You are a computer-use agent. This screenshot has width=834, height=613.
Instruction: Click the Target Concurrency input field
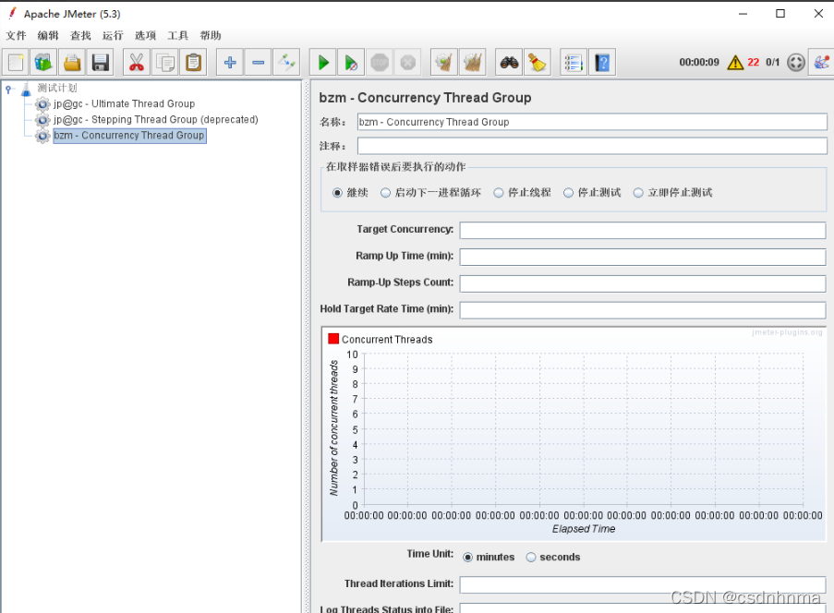pos(643,230)
